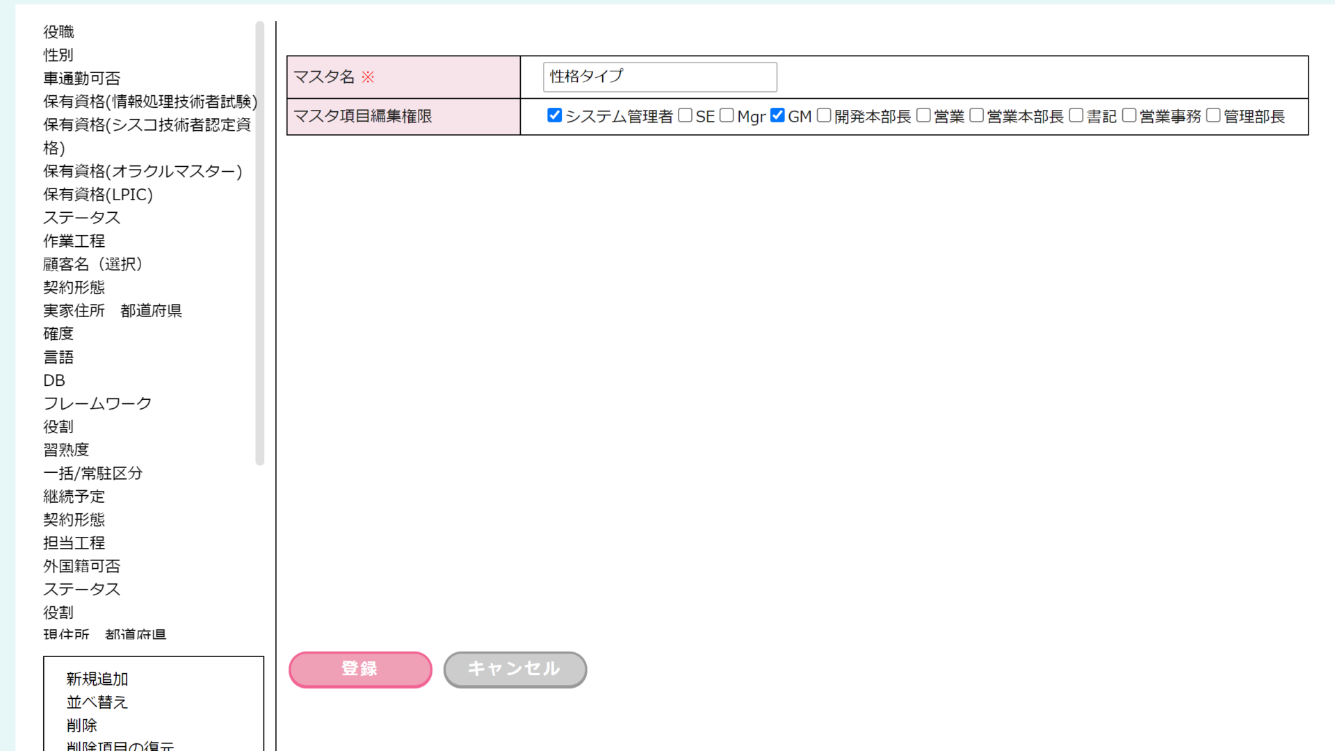
Task: Tick the Mgr permission checkbox
Action: 727,115
